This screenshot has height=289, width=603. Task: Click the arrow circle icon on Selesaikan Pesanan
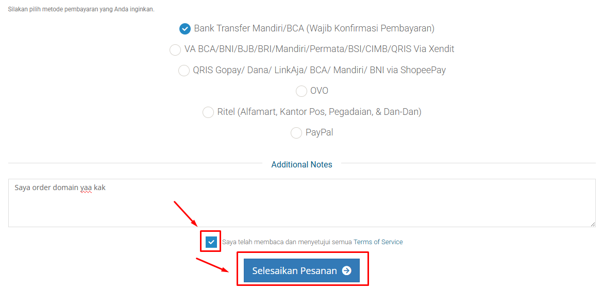coord(347,270)
